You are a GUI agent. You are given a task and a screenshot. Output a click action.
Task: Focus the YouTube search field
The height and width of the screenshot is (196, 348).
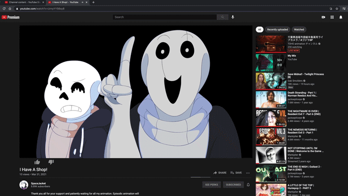tap(165, 17)
